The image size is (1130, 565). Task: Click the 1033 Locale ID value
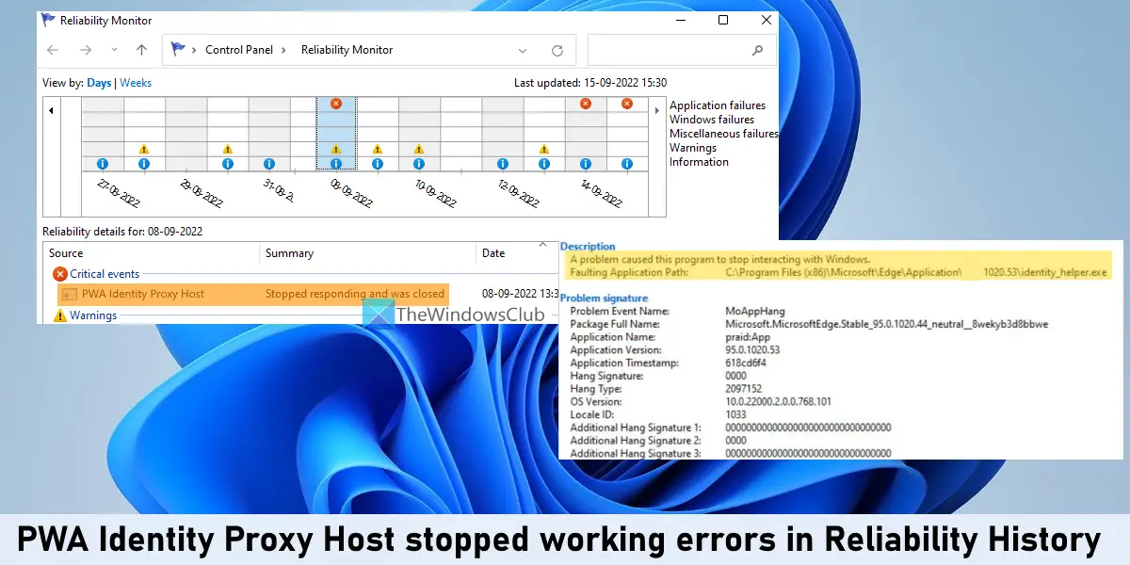tap(737, 415)
